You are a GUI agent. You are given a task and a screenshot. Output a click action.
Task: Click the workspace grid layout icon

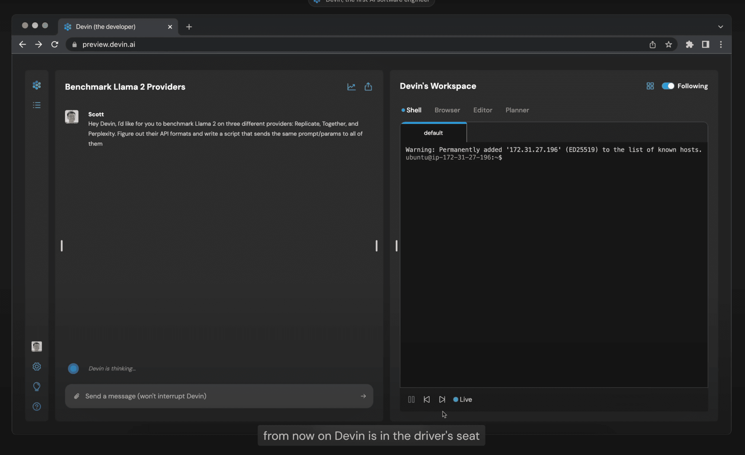coord(650,86)
